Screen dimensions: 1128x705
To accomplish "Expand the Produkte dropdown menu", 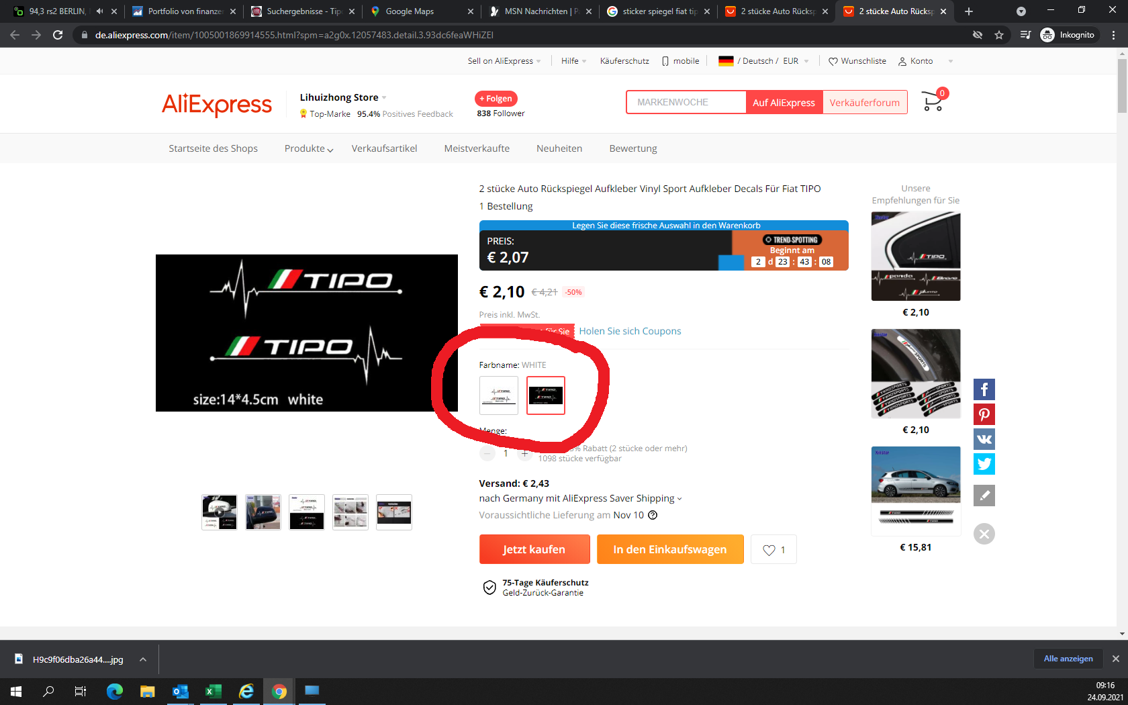I will pos(309,148).
